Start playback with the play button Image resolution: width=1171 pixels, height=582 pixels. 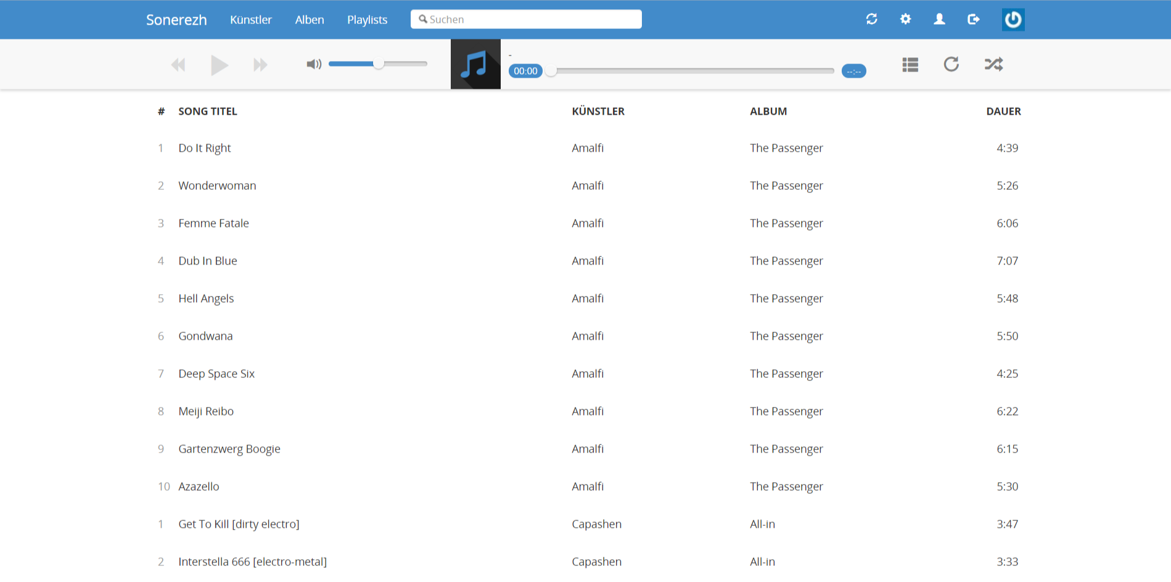pyautogui.click(x=219, y=65)
